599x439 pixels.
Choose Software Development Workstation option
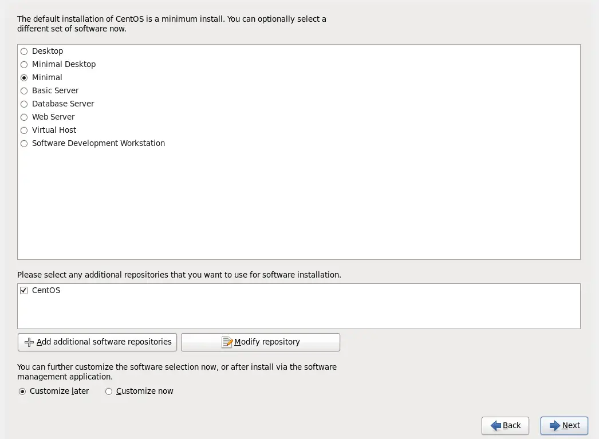(24, 144)
